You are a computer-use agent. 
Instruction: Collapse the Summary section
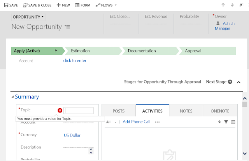pos(12,97)
